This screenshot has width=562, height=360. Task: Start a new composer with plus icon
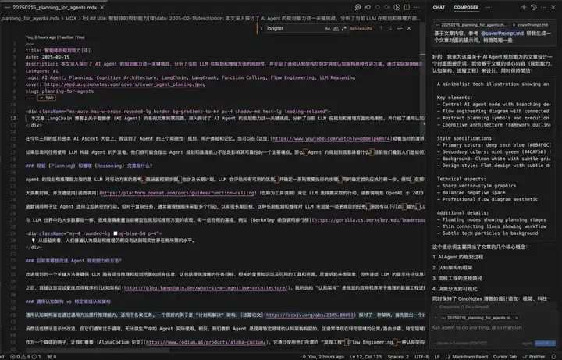[x=524, y=7]
